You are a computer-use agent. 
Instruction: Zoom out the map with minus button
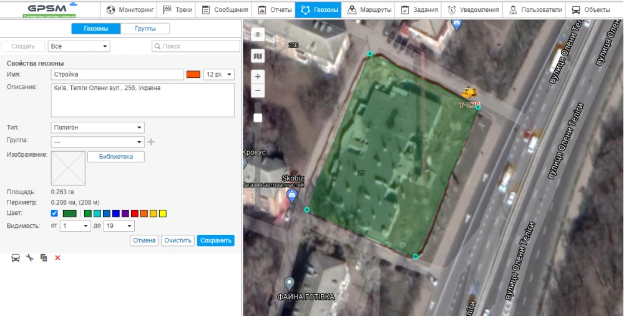pos(258,91)
